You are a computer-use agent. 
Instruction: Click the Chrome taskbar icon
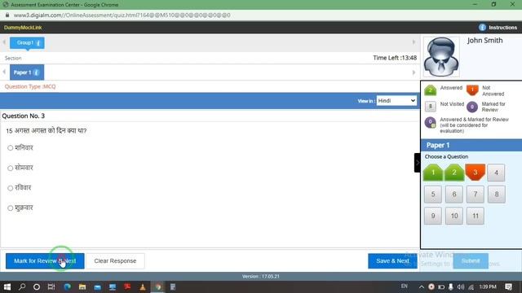157,286
